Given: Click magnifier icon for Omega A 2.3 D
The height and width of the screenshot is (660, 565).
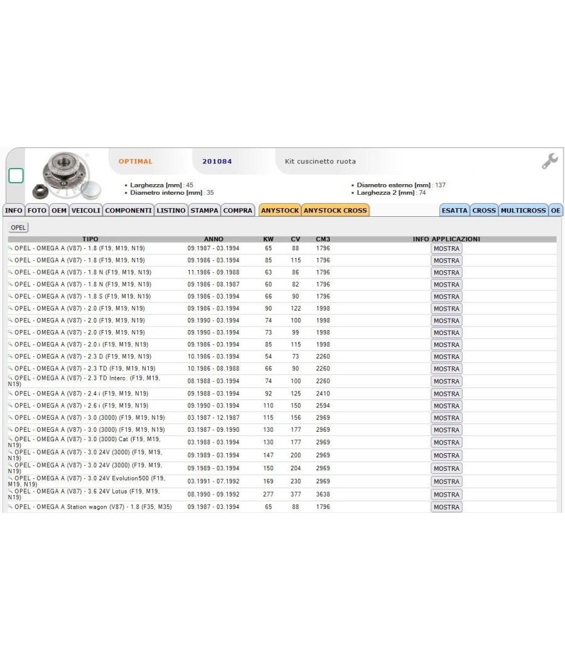Looking at the screenshot, I should pos(11,356).
